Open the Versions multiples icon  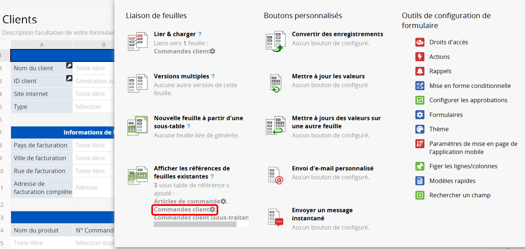click(137, 83)
